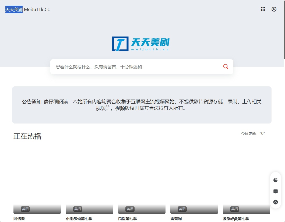Open the 同情者 show title
Viewport: 285px width, 222px height.
click(x=19, y=219)
